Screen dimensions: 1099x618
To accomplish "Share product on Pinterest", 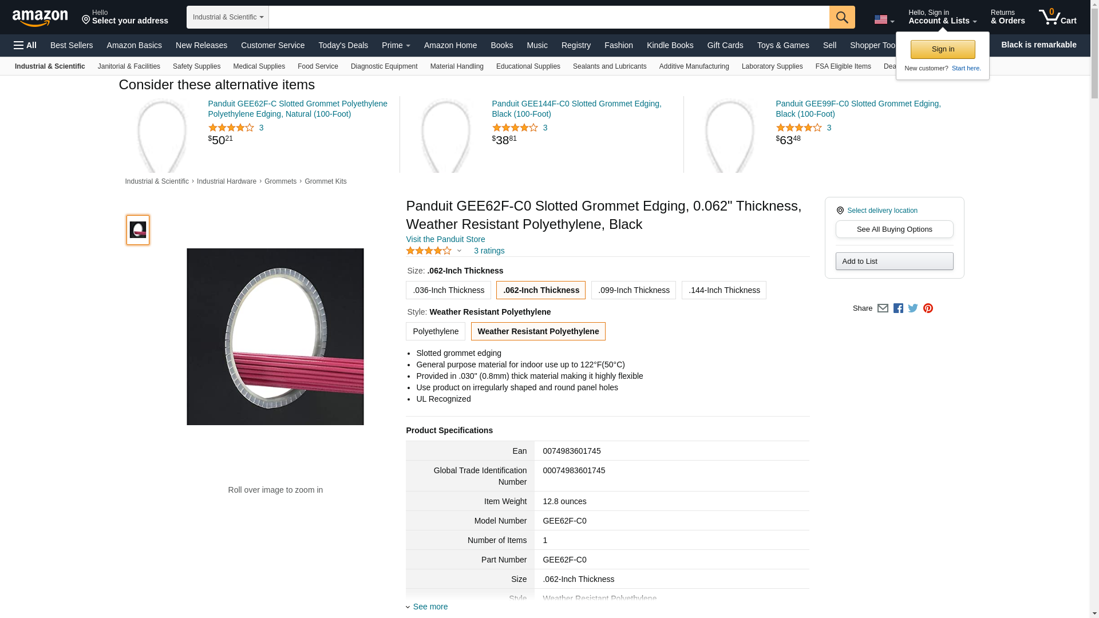I will (928, 308).
